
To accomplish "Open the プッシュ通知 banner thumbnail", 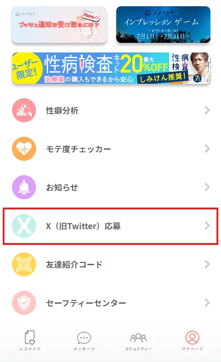I will click(x=59, y=25).
